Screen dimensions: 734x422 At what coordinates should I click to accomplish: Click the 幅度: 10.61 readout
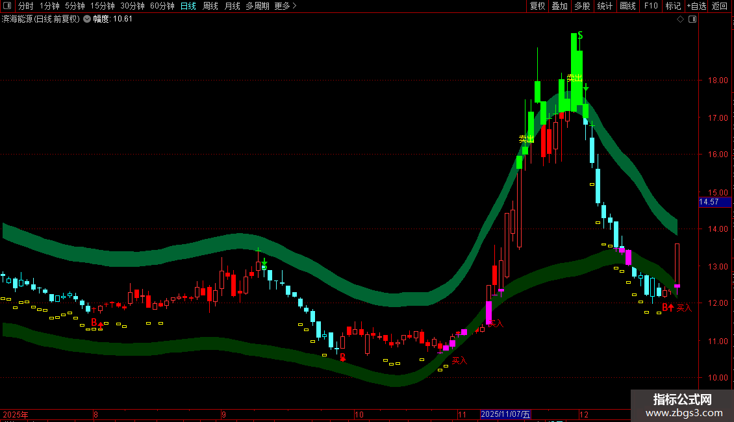pos(112,19)
